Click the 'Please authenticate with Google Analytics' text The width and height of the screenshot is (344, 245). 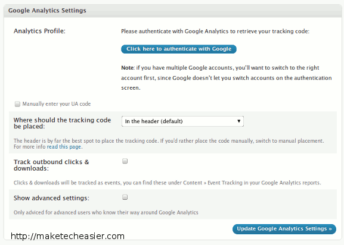coord(215,32)
